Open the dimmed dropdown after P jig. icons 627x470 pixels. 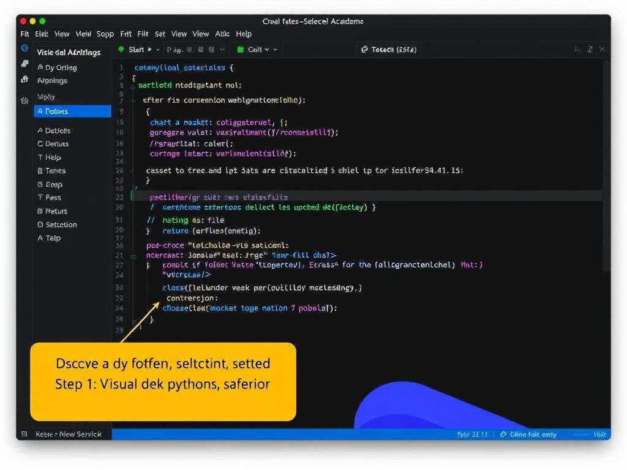point(222,50)
